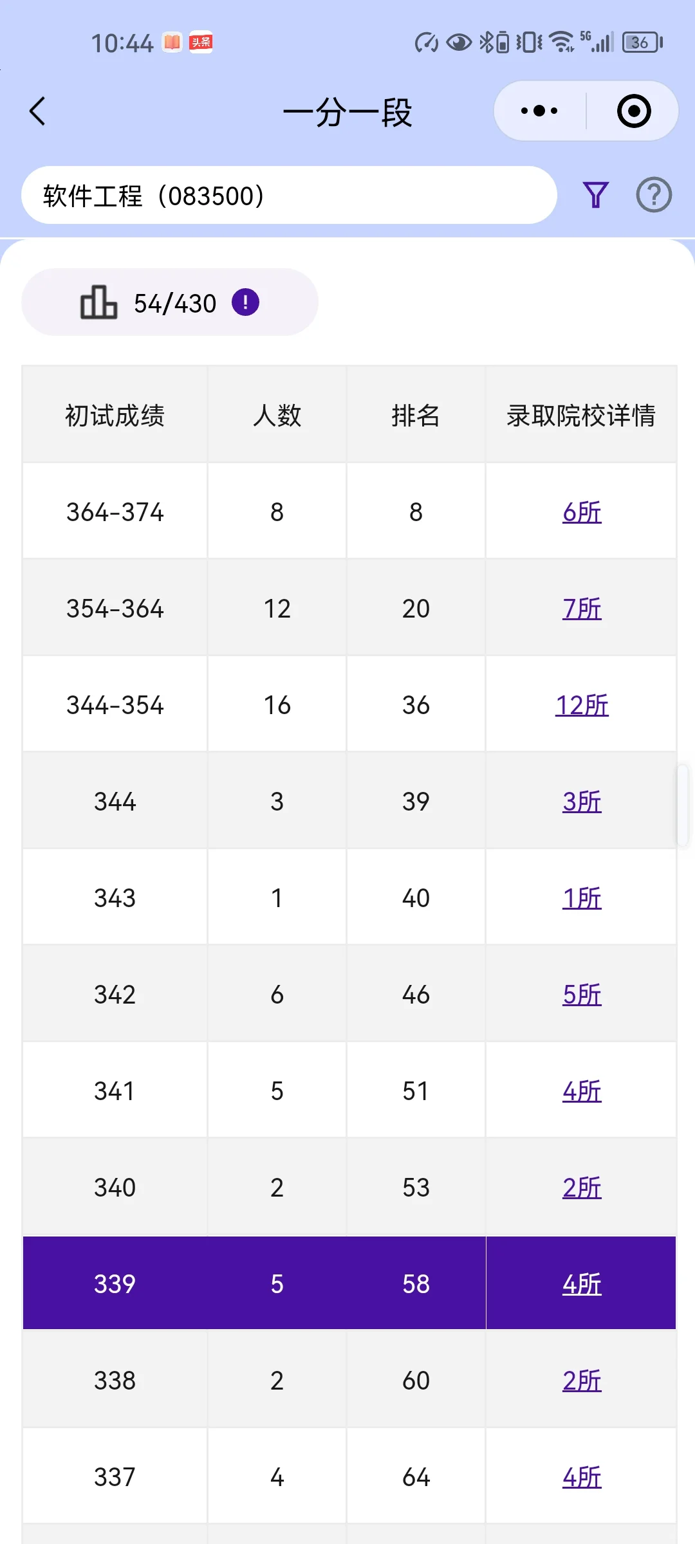Select the score 343 row cell
The height and width of the screenshot is (1544, 695).
tap(115, 898)
